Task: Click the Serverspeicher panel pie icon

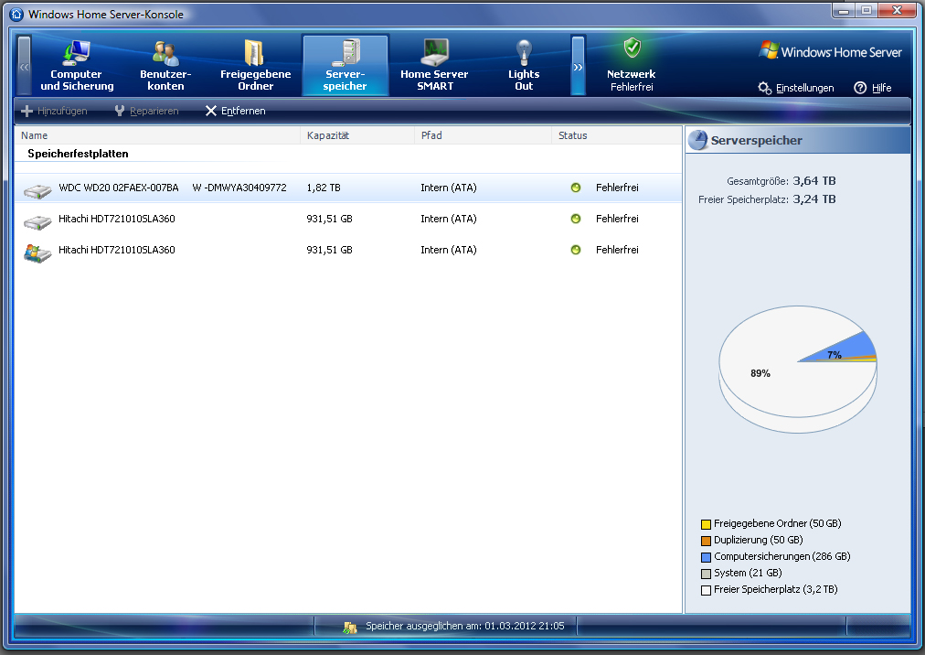Action: click(x=698, y=140)
